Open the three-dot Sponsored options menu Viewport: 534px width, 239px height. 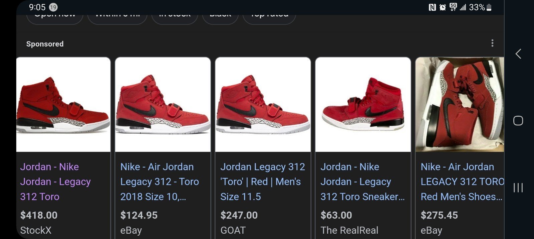pos(492,43)
